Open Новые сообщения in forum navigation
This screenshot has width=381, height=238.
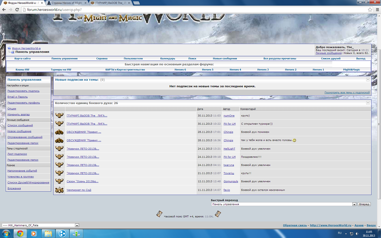(225, 58)
